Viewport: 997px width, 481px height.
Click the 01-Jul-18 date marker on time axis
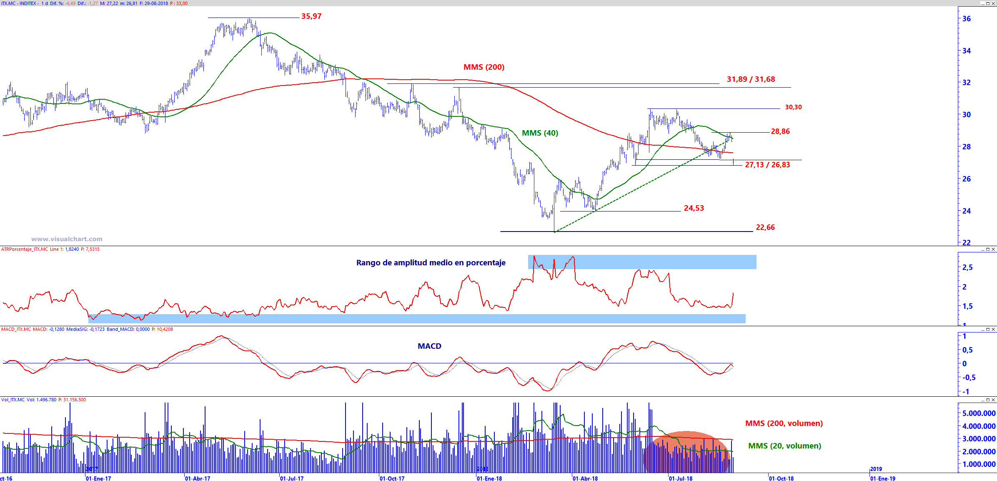click(680, 478)
